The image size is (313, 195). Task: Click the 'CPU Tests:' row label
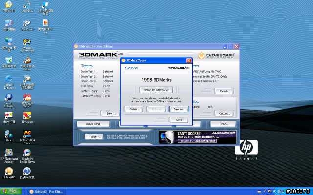[87, 86]
